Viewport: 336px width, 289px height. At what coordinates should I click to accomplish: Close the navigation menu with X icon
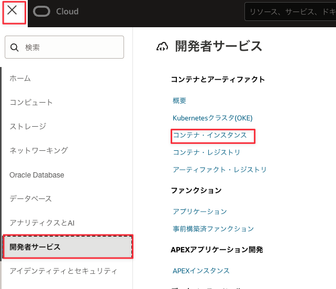(13, 11)
